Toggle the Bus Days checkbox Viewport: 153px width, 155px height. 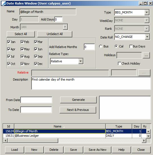pyautogui.click(x=131, y=46)
